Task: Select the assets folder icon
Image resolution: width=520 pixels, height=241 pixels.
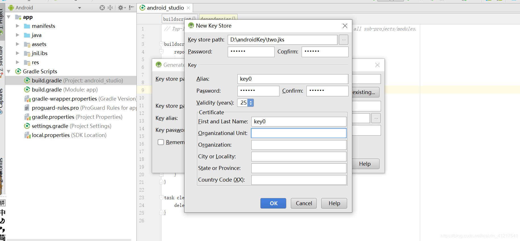Action: (27, 44)
